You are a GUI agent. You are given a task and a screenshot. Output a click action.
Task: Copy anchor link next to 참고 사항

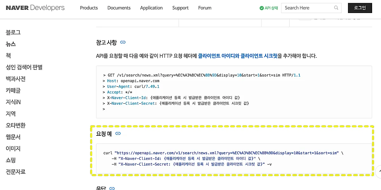[123, 42]
